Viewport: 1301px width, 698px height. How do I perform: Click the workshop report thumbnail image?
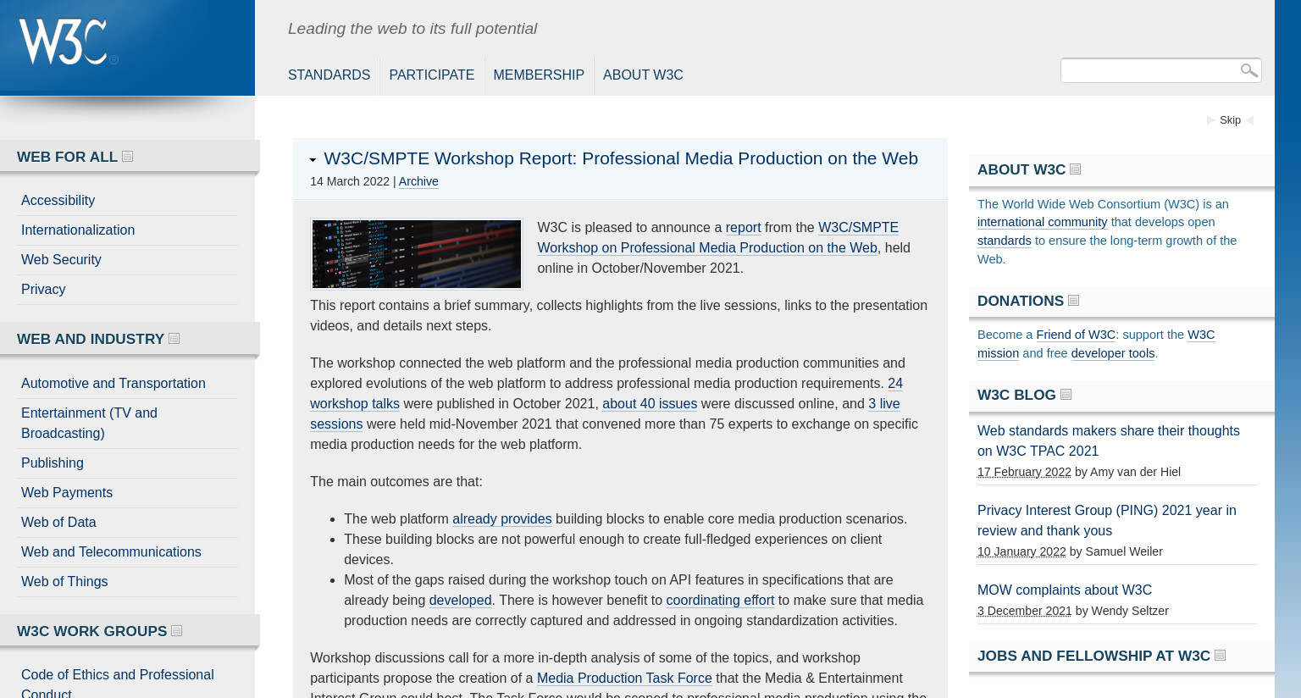coord(417,254)
